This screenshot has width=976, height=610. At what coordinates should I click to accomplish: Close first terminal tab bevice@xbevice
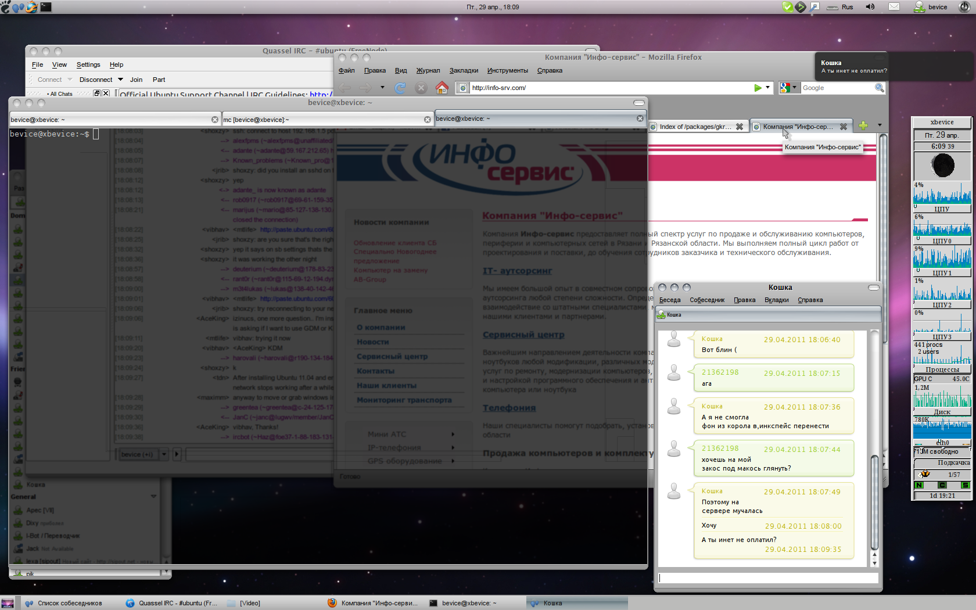pyautogui.click(x=215, y=120)
